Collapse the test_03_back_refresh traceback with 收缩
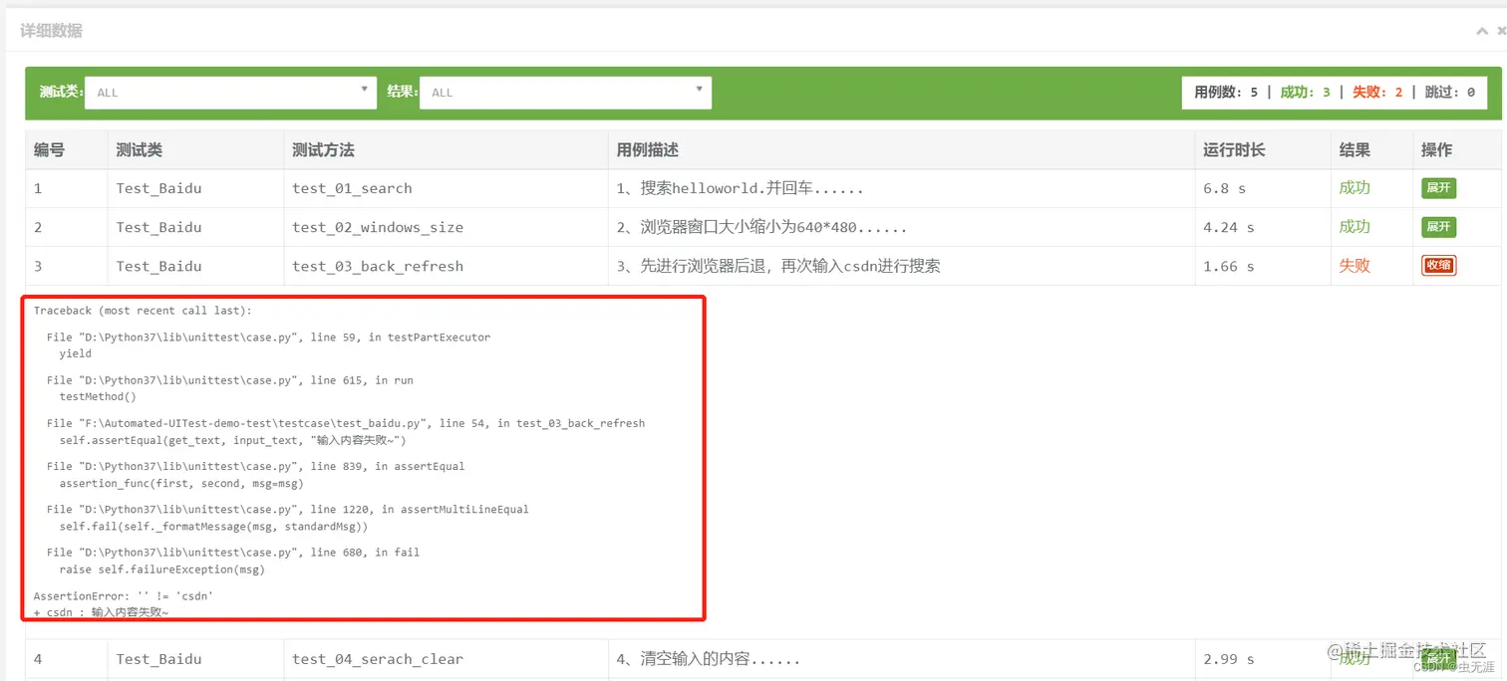 (1438, 265)
